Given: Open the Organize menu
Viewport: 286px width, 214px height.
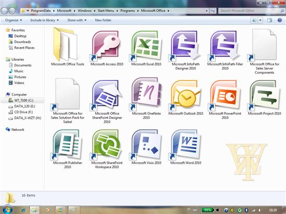Looking at the screenshot, I should point(14,20).
